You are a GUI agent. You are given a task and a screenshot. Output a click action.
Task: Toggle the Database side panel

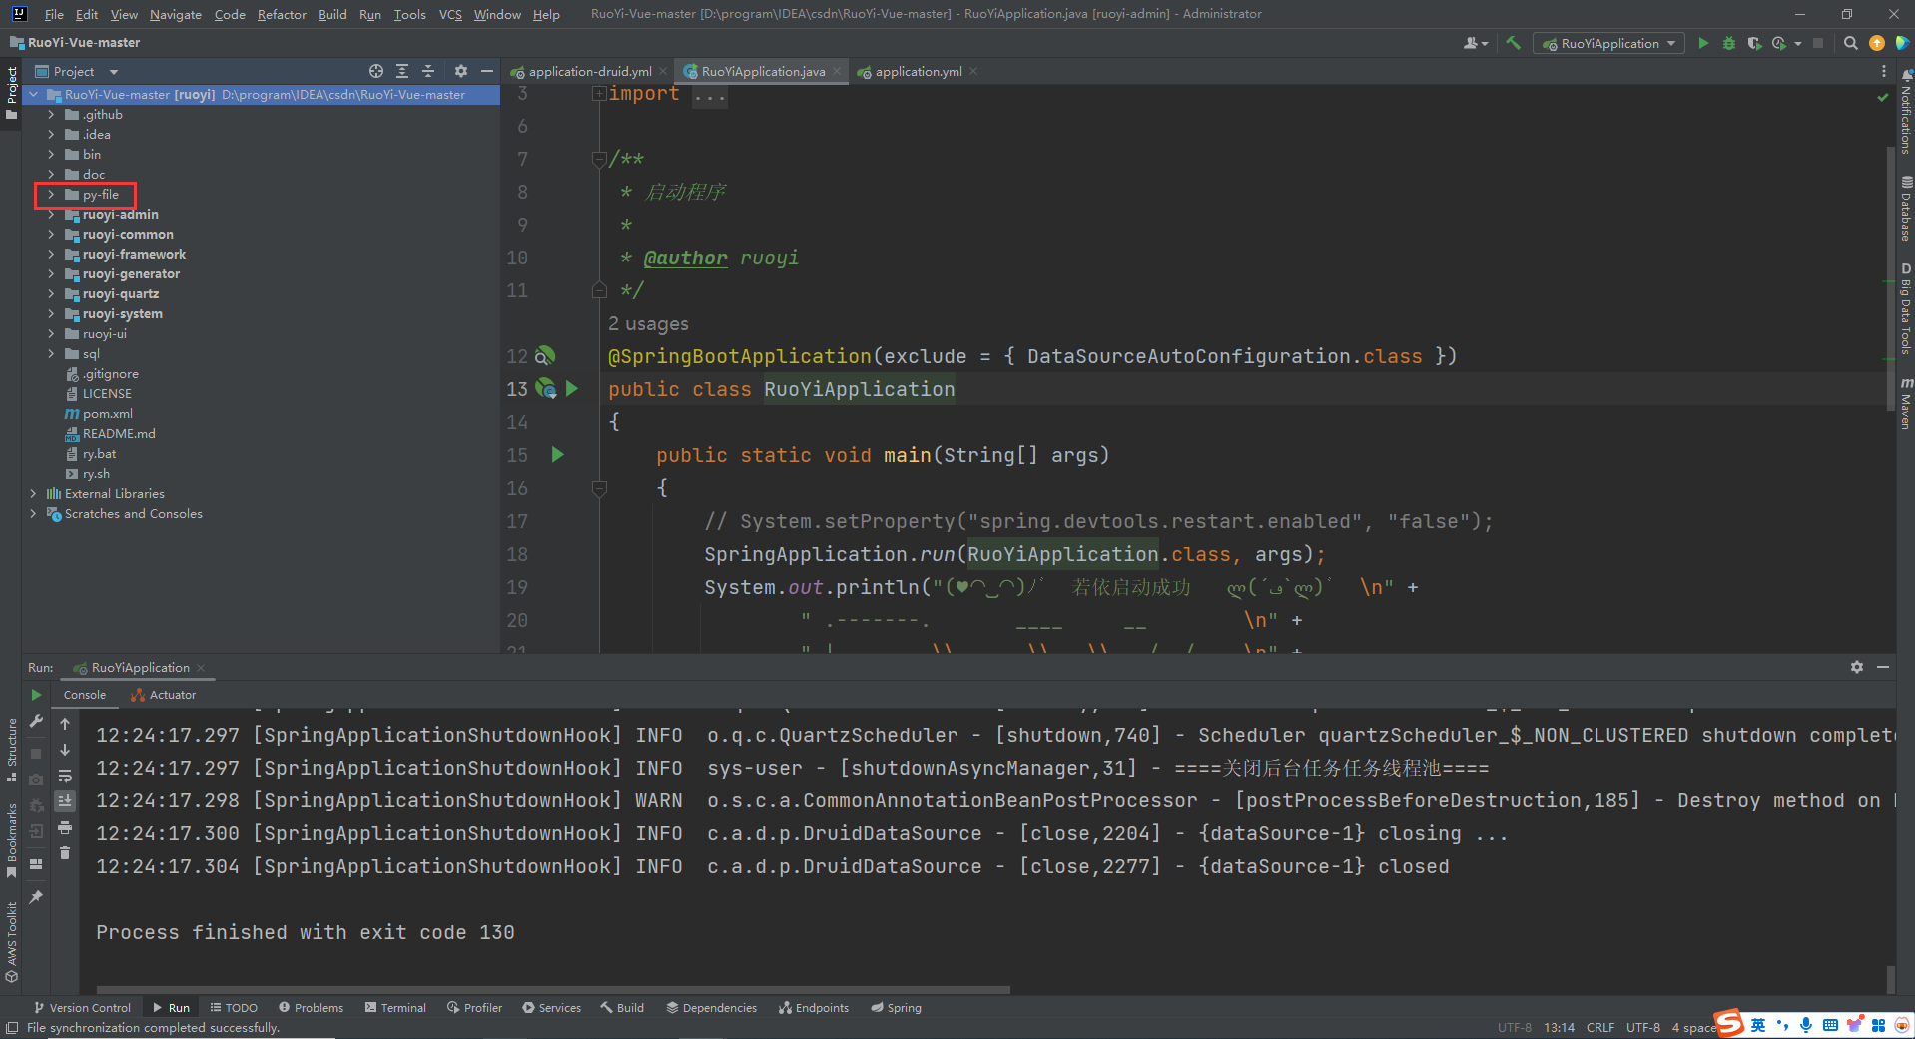(1905, 209)
